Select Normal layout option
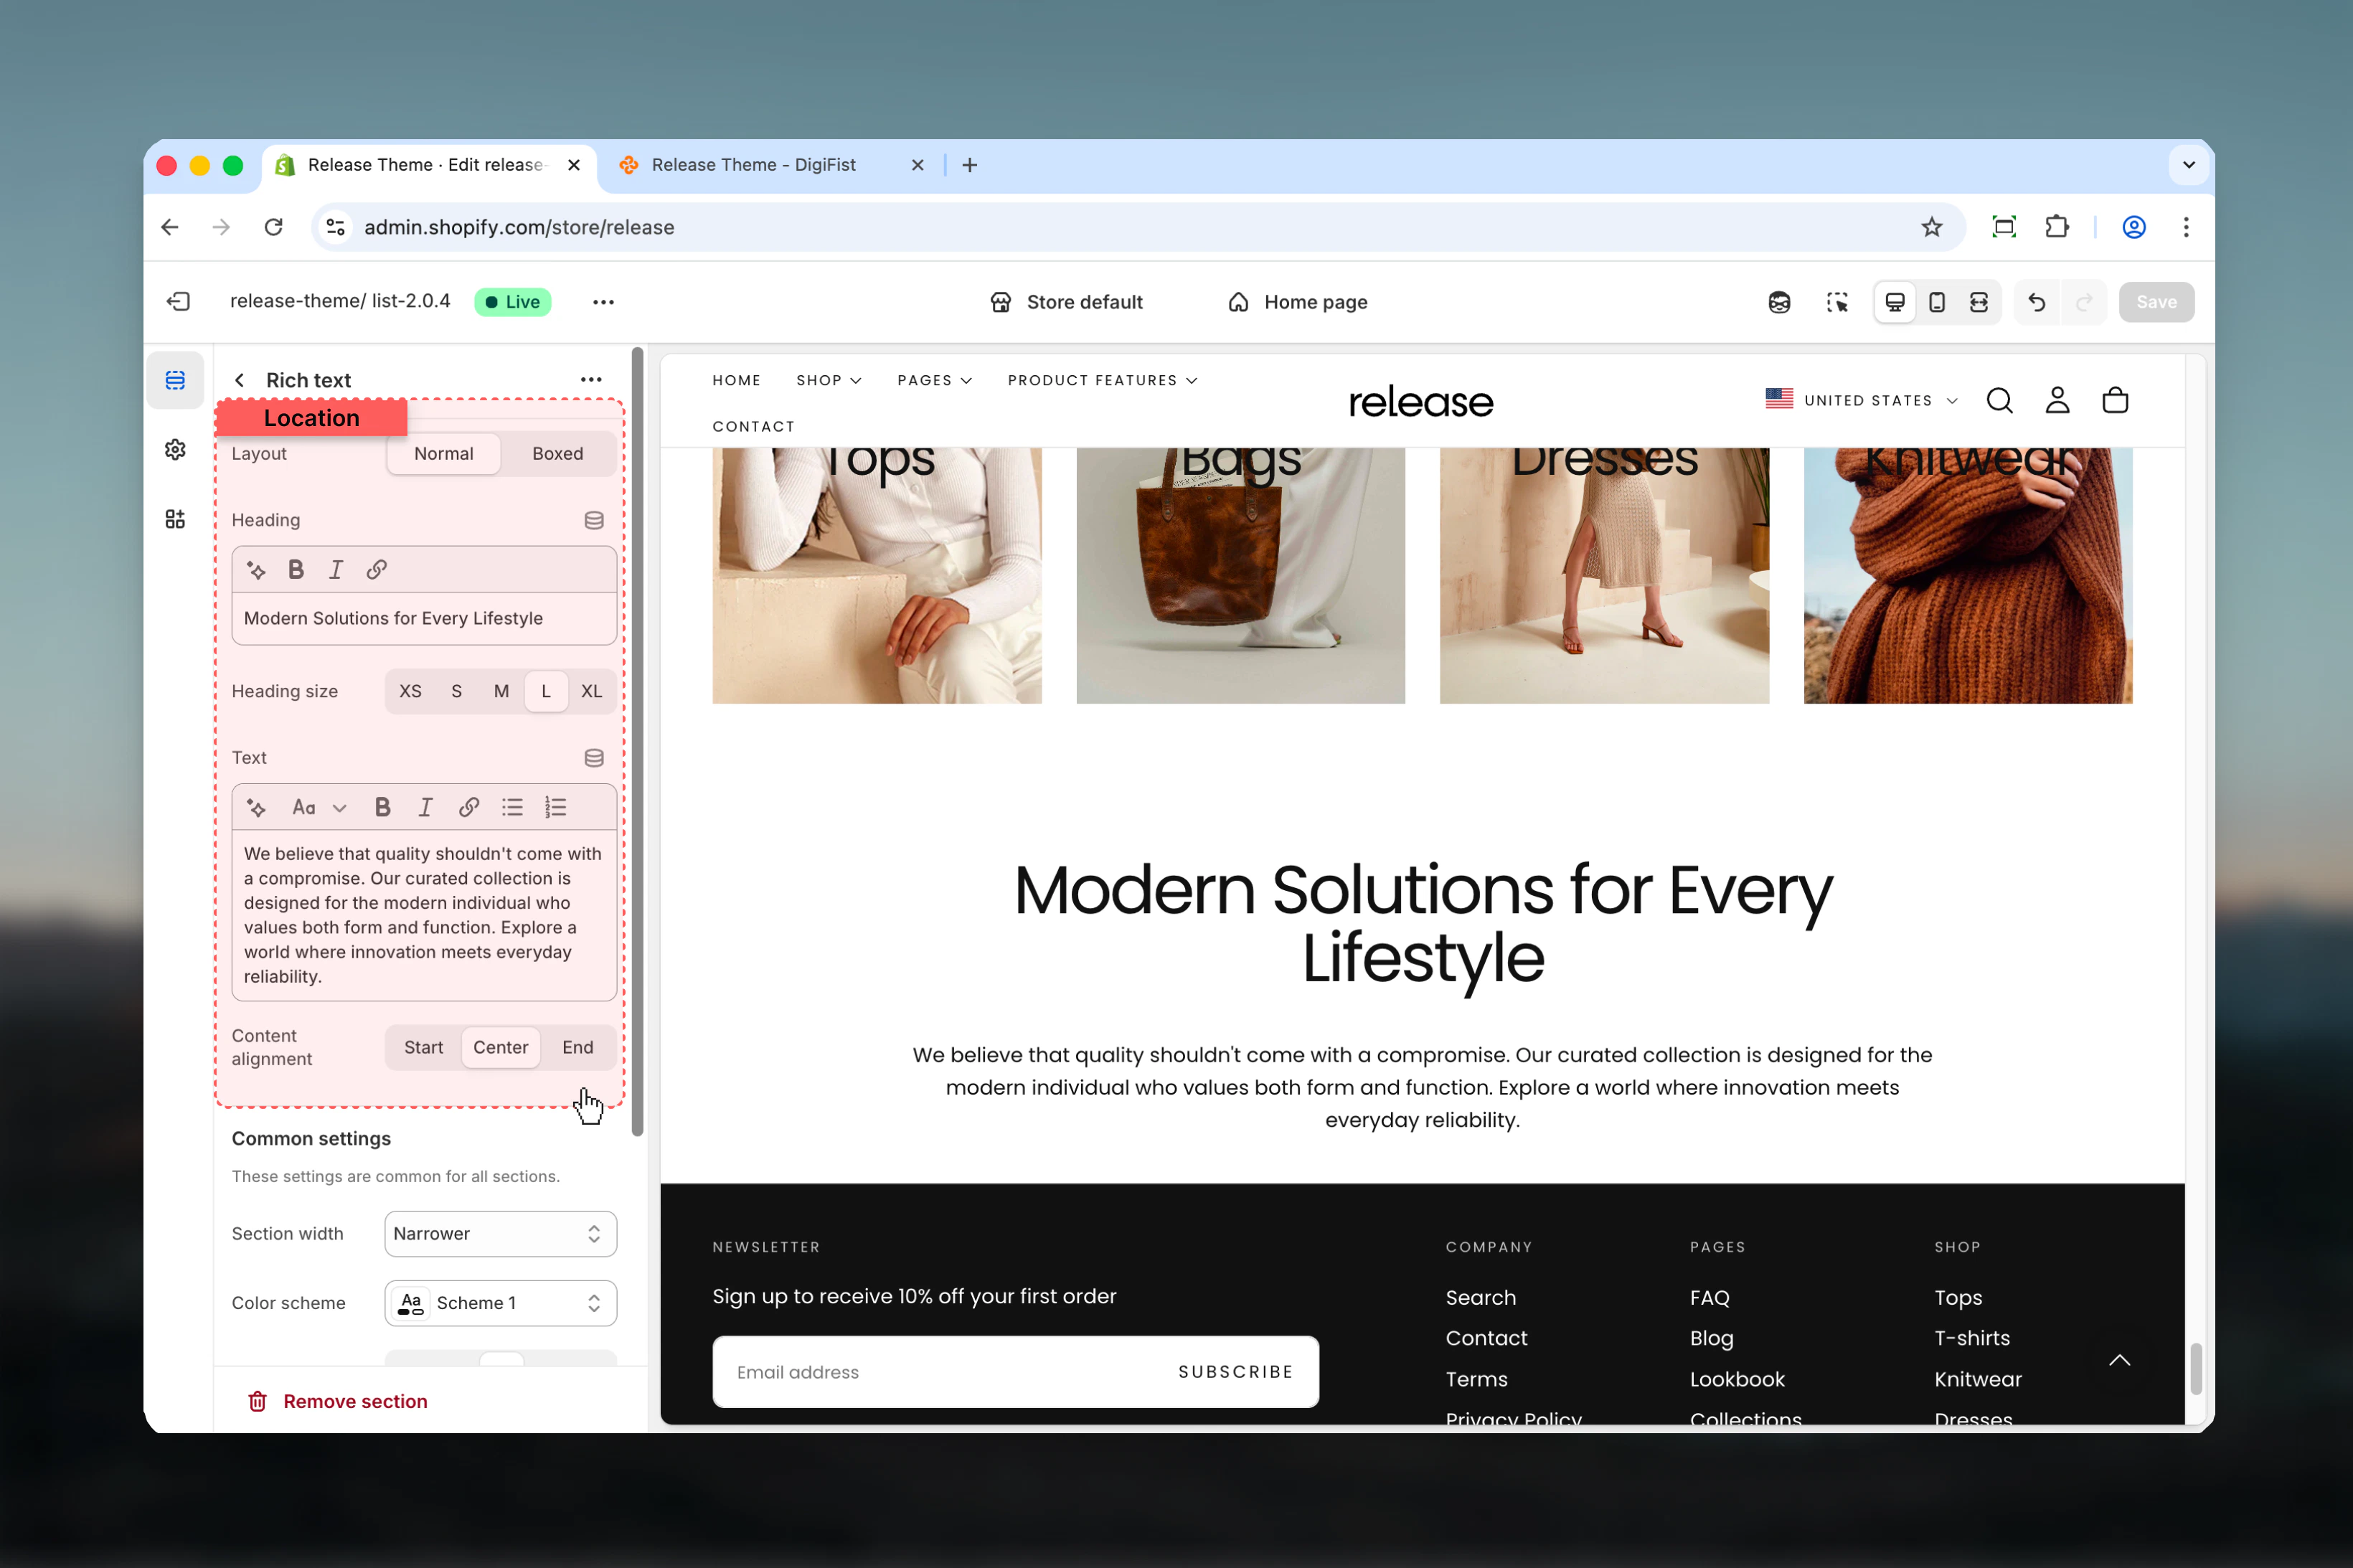2353x1568 pixels. click(444, 454)
